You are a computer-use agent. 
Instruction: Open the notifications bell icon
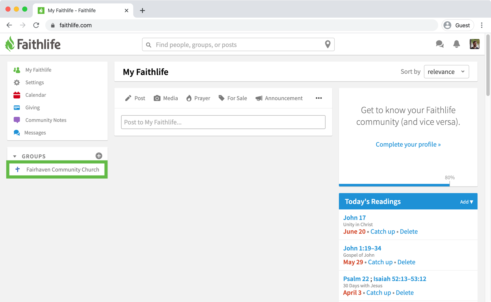[456, 44]
